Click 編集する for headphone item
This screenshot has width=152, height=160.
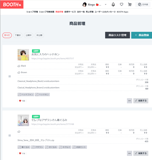coord(141,101)
